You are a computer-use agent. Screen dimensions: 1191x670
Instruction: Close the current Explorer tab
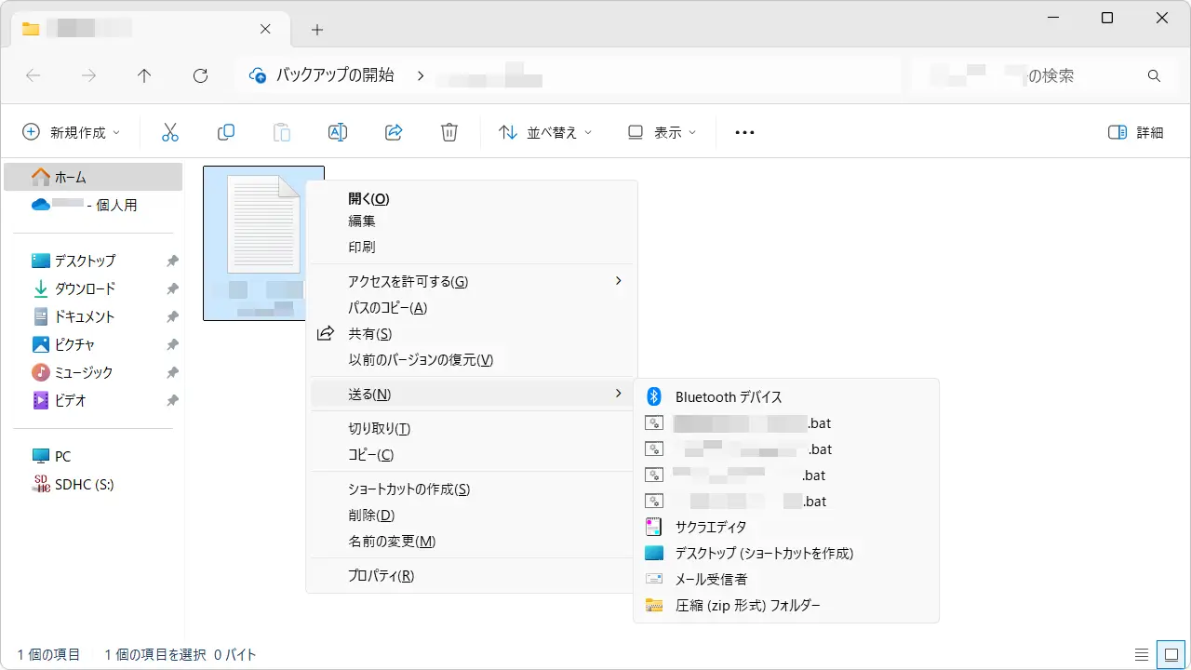[265, 29]
